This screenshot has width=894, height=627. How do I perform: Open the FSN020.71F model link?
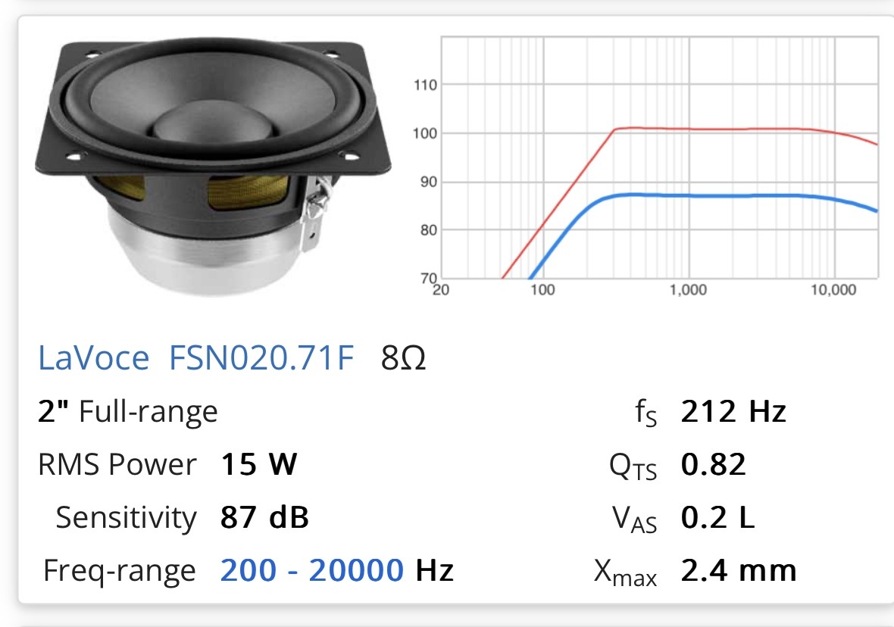[261, 358]
